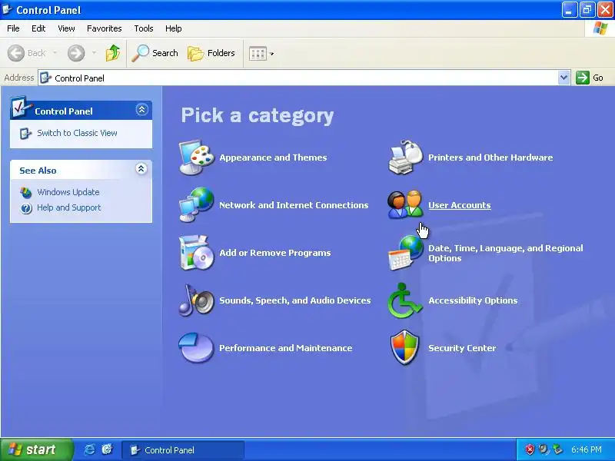Screen dimensions: 615x461
Task: Open the Security Center category link
Action: [x=462, y=348]
